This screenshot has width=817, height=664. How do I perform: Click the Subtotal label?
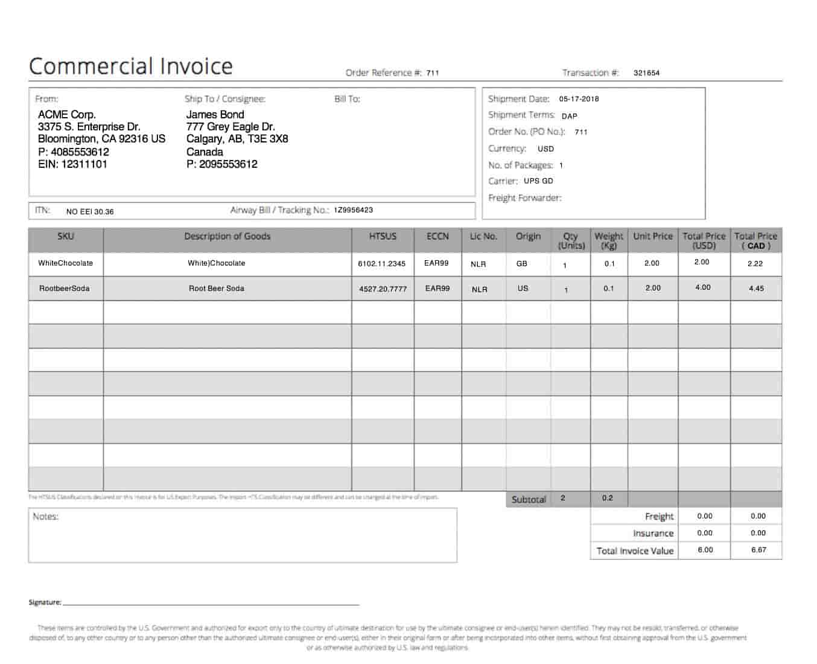tap(529, 500)
